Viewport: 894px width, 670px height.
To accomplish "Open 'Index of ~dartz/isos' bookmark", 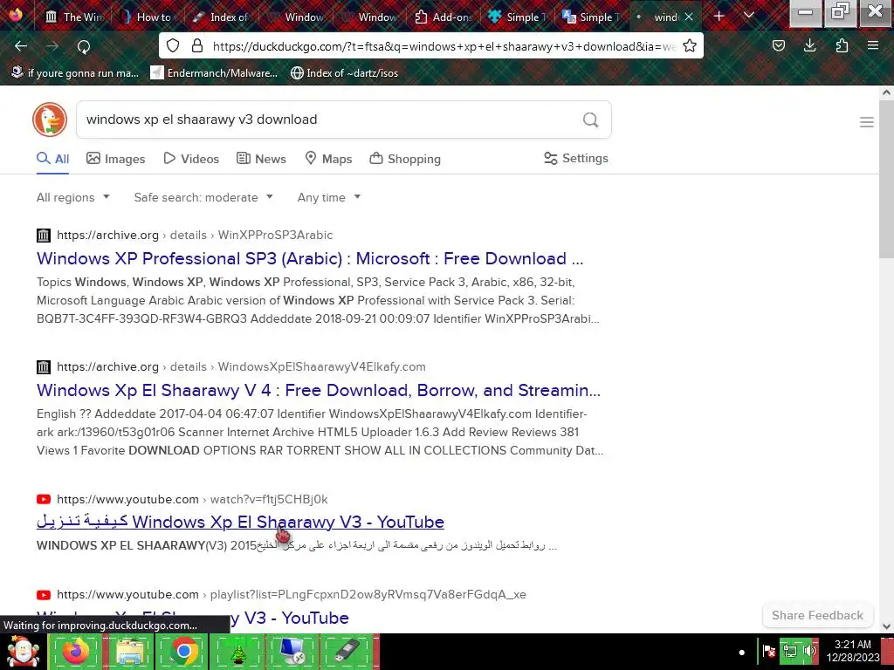I will point(344,73).
